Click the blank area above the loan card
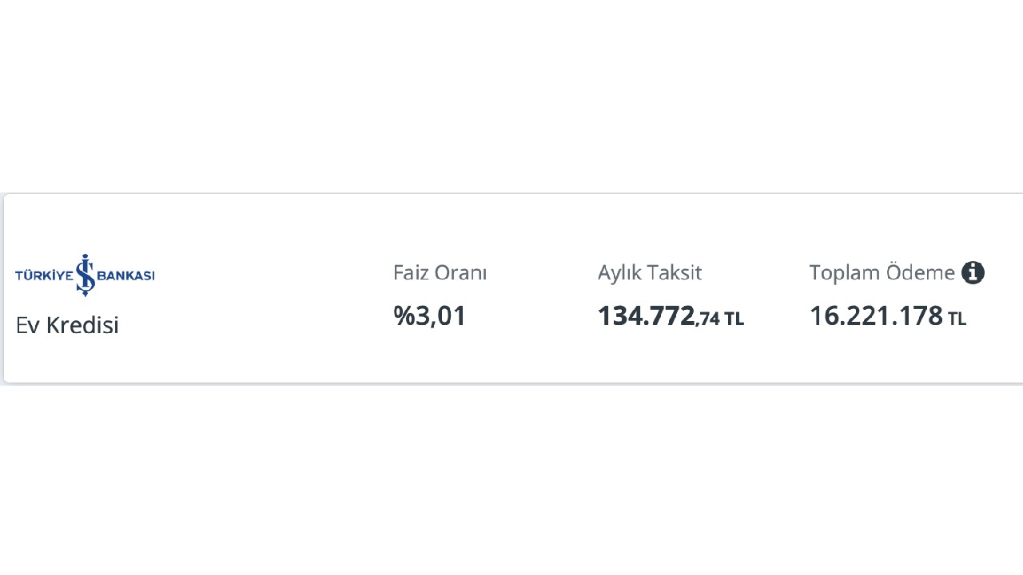Viewport: 1023px width, 575px height. 511,96
